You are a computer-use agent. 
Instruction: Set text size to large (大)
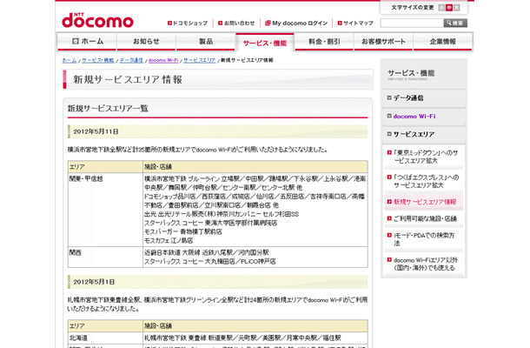pos(457,8)
